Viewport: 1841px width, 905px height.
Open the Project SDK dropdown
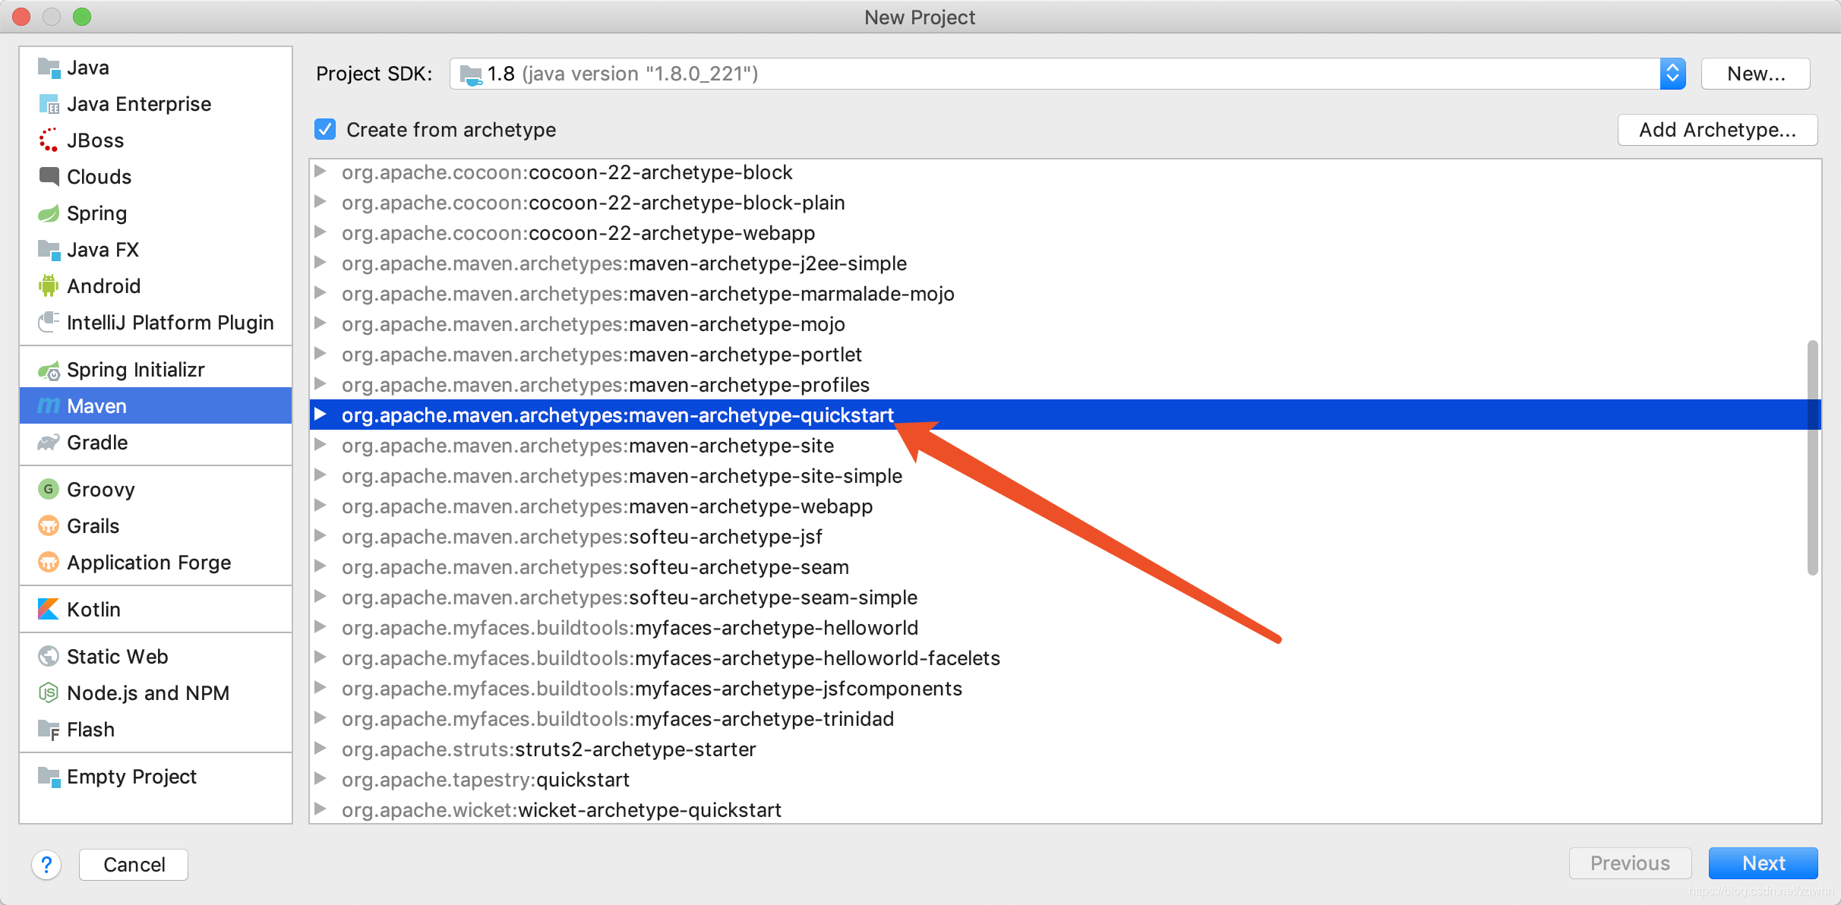click(x=1672, y=74)
